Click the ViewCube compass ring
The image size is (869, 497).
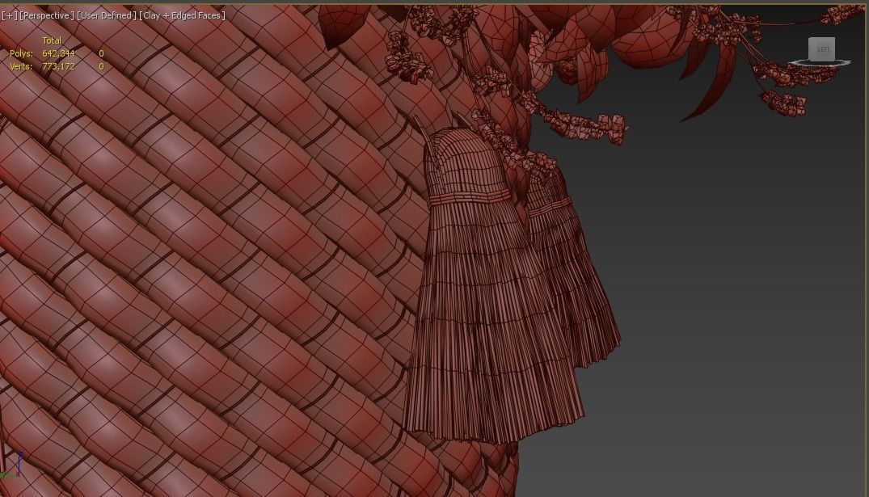[820, 63]
